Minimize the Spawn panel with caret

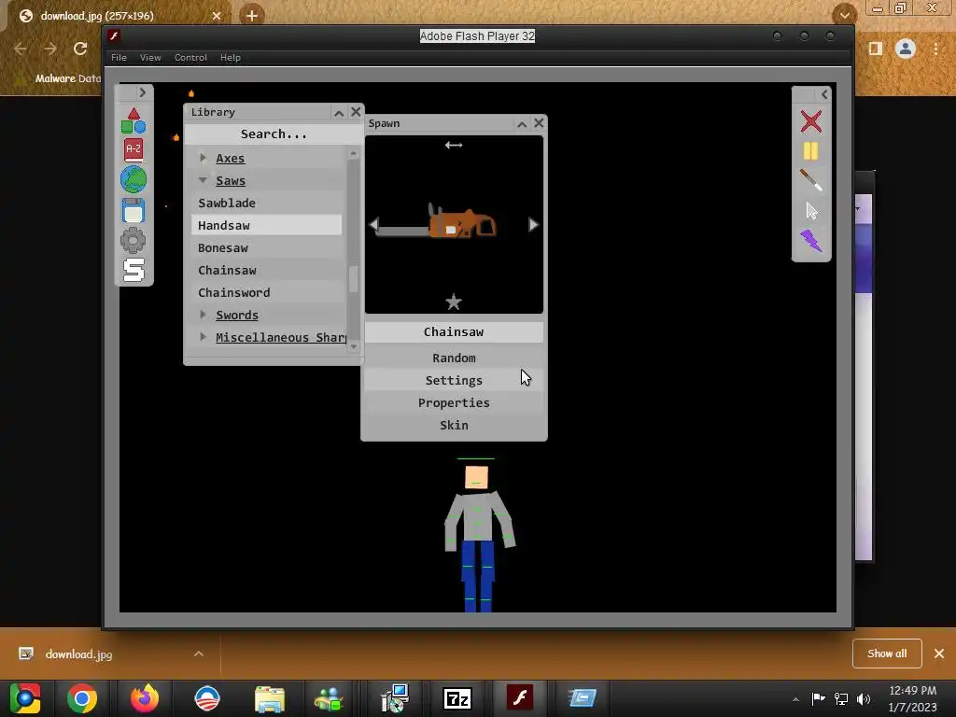[x=522, y=124]
